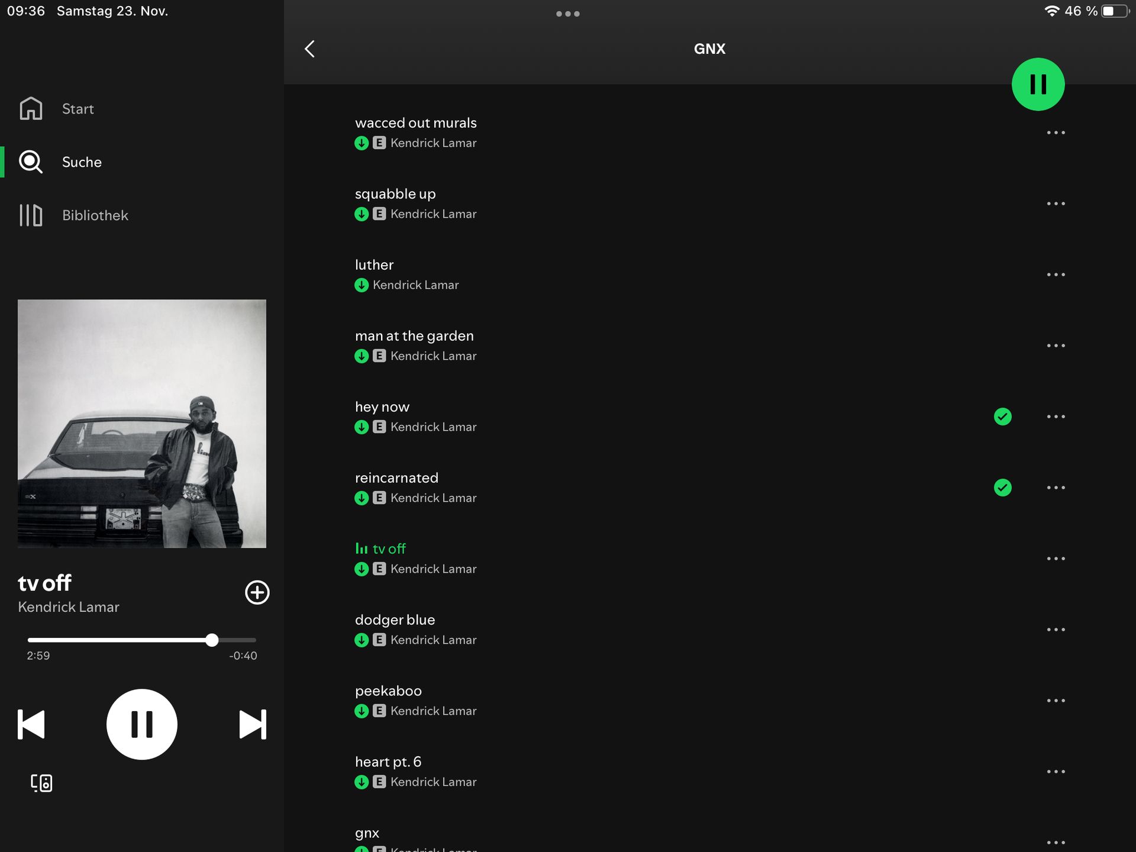Open the connect devices icon
The height and width of the screenshot is (852, 1136).
(x=41, y=783)
